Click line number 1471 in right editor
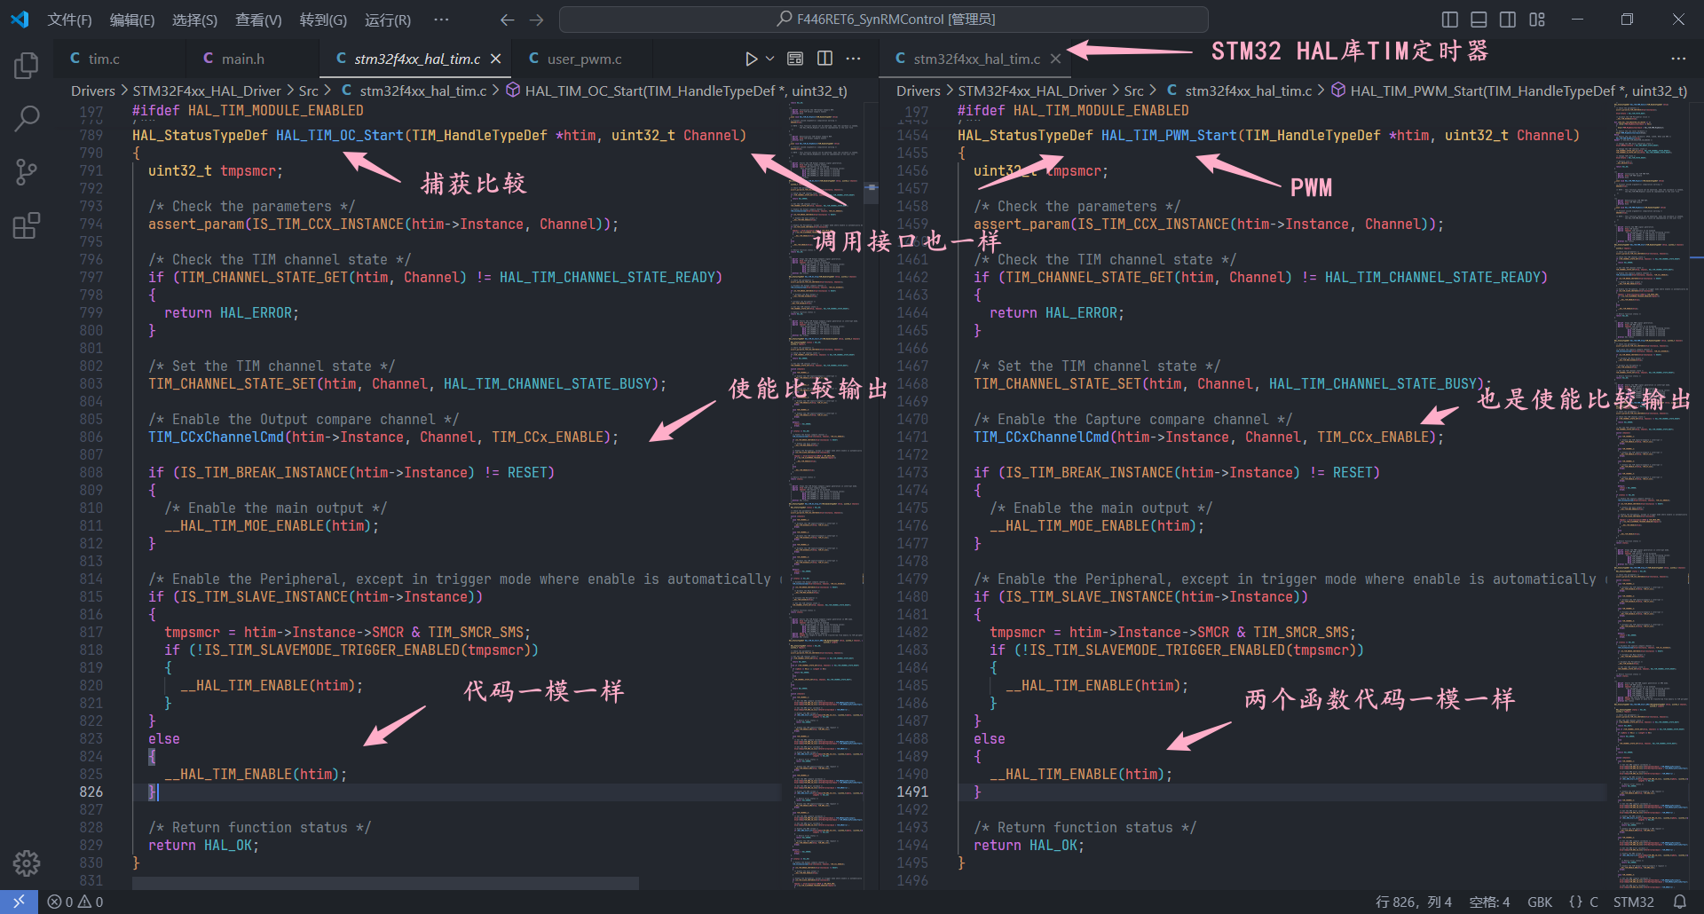 pyautogui.click(x=912, y=437)
